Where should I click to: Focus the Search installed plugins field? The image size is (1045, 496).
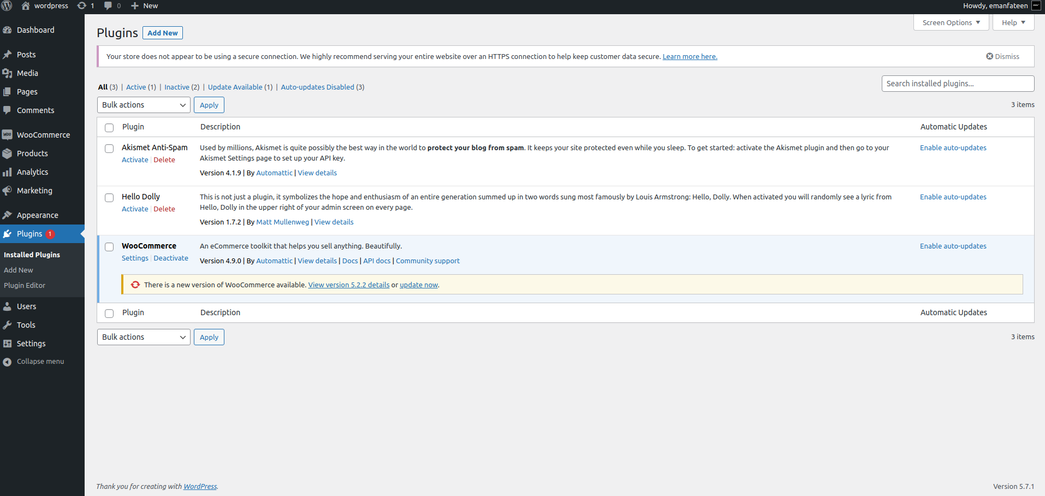click(x=958, y=84)
